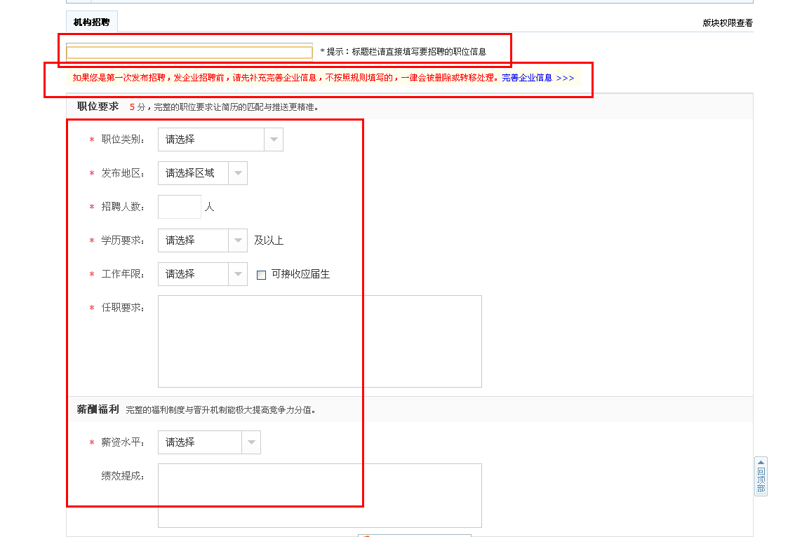Click the 绩效提成 field label
The width and height of the screenshot is (795, 537).
[x=123, y=476]
